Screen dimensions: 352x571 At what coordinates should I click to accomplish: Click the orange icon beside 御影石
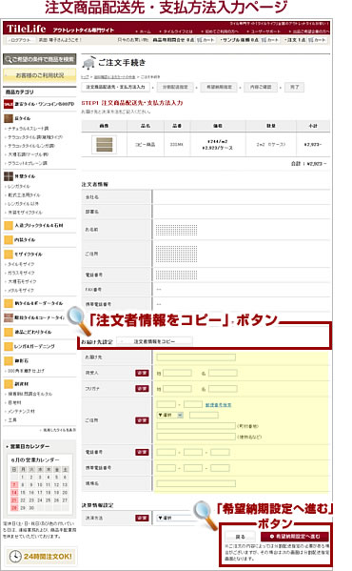click(x=9, y=360)
